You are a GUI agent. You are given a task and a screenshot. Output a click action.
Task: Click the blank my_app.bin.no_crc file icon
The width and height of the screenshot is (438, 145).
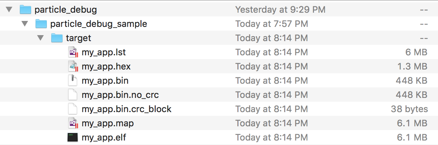click(73, 95)
